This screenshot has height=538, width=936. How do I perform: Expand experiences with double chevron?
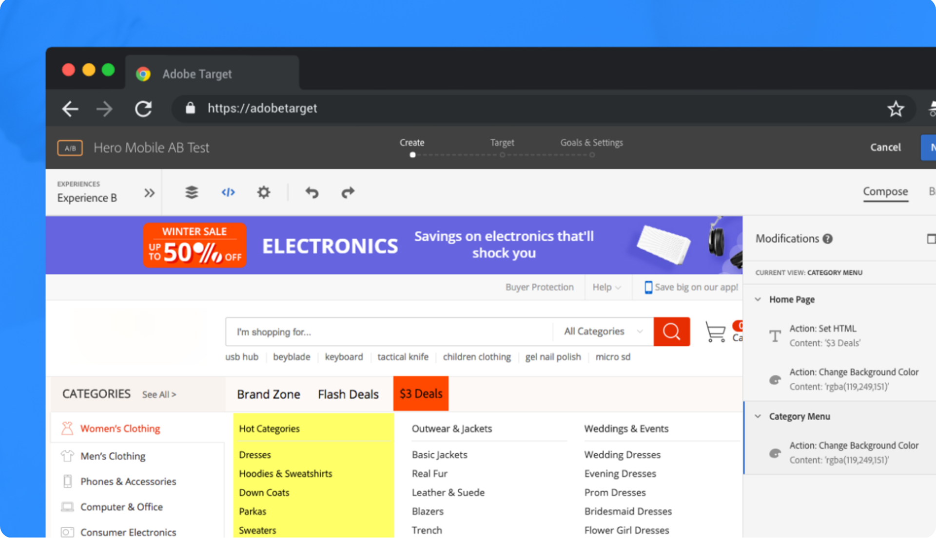[149, 193]
